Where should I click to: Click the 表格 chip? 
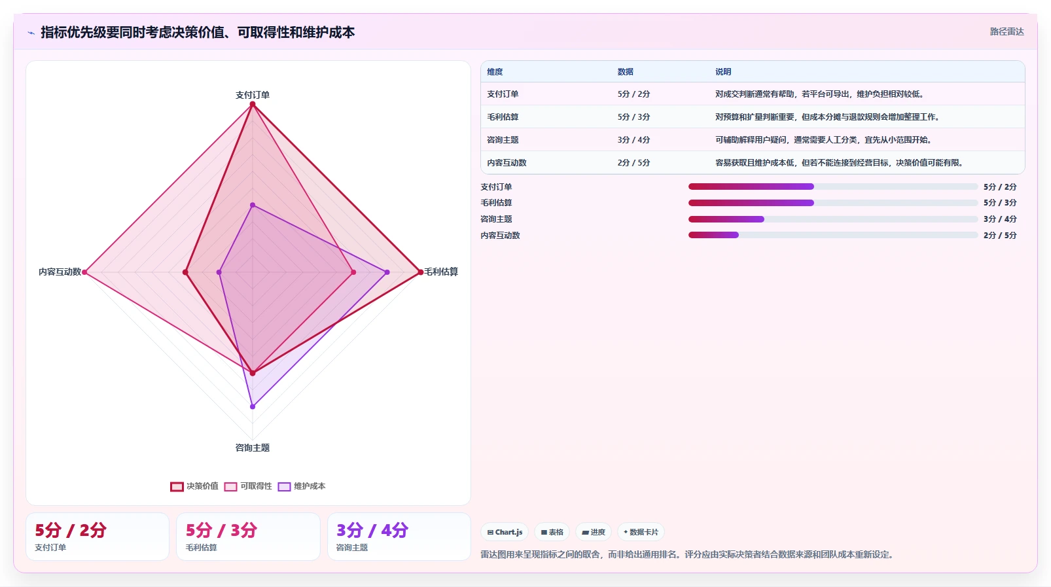[x=552, y=532]
